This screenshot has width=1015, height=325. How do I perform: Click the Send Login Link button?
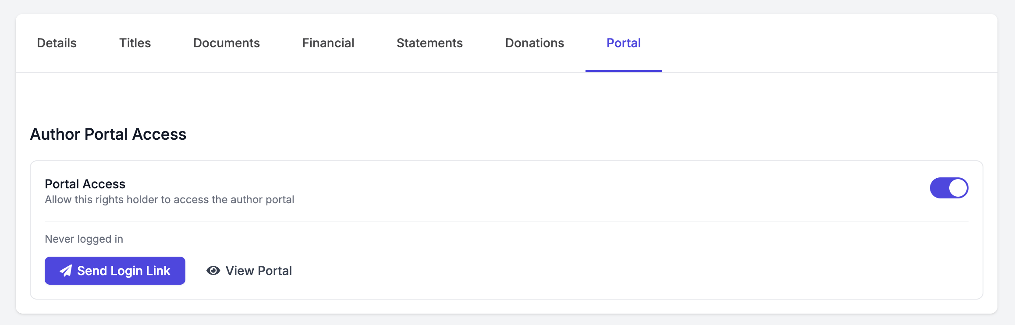pyautogui.click(x=115, y=271)
